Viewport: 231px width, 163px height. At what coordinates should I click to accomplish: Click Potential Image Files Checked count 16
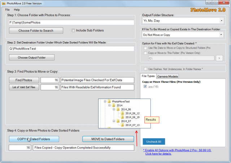50,80
